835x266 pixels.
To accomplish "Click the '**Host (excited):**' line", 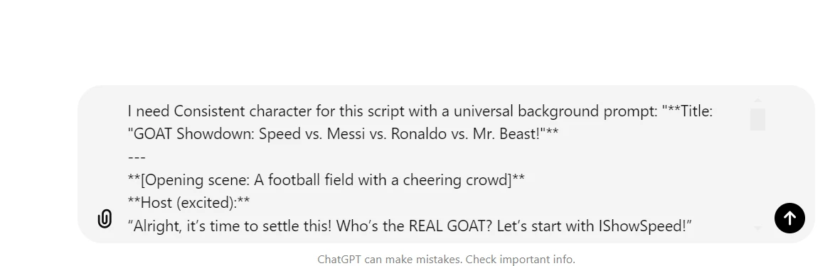I will pyautogui.click(x=188, y=203).
